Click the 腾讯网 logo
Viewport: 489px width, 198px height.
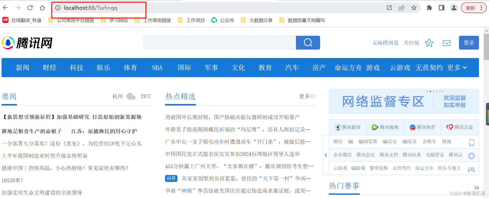(x=27, y=43)
